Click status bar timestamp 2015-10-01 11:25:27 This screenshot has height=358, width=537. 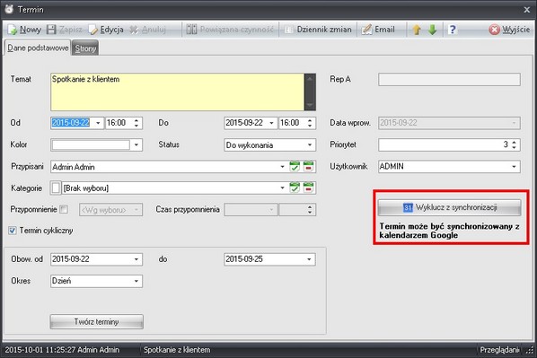point(40,350)
